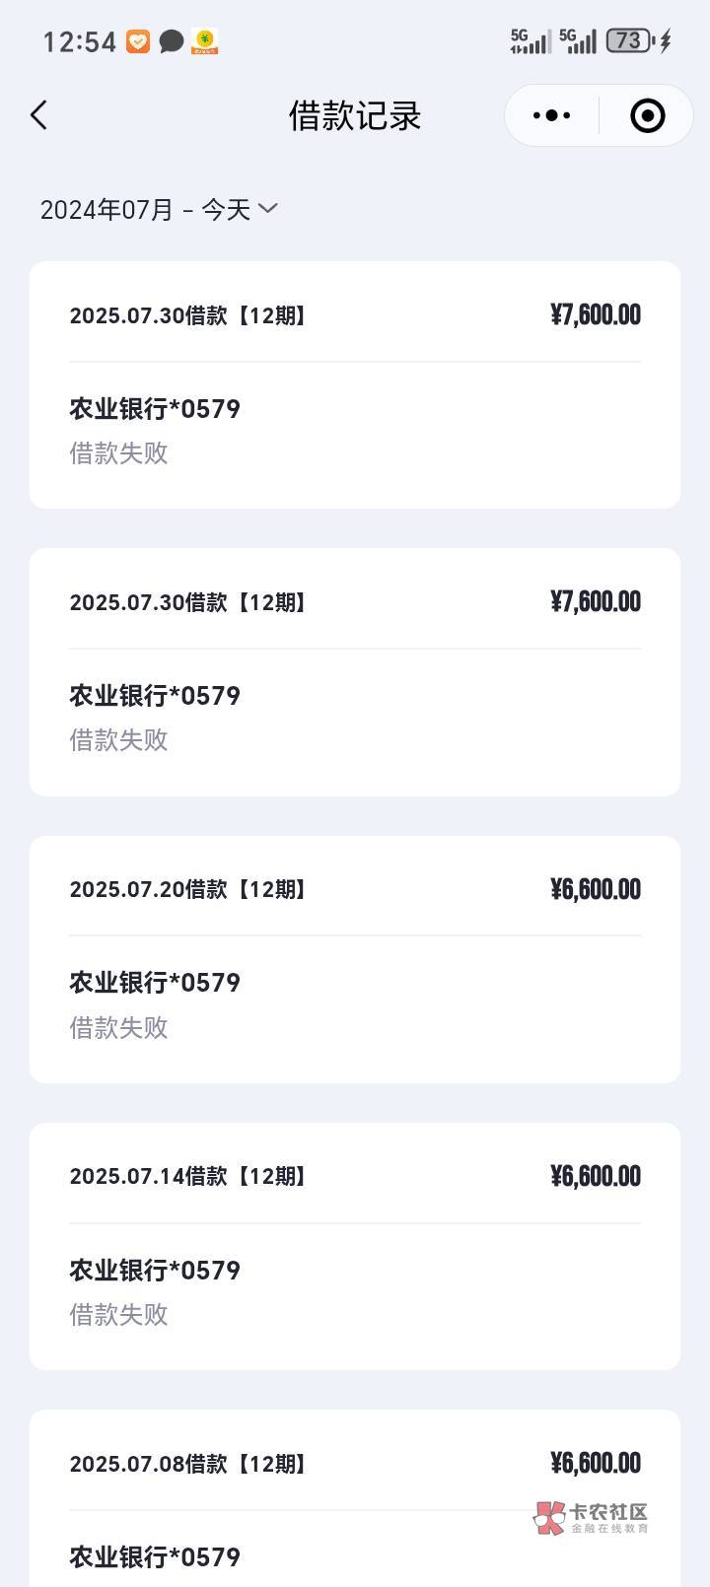Image resolution: width=710 pixels, height=1587 pixels.
Task: Open the 2024年07月 - 今天 date filter
Action: coord(145,209)
